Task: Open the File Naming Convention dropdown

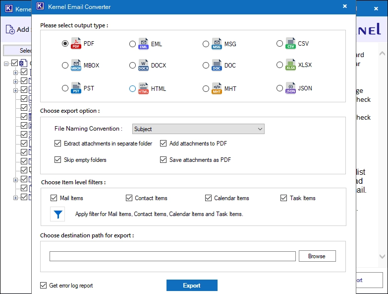Action: [x=198, y=129]
